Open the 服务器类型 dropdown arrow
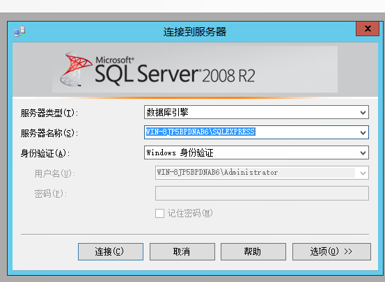This screenshot has height=282, width=385. (x=363, y=113)
